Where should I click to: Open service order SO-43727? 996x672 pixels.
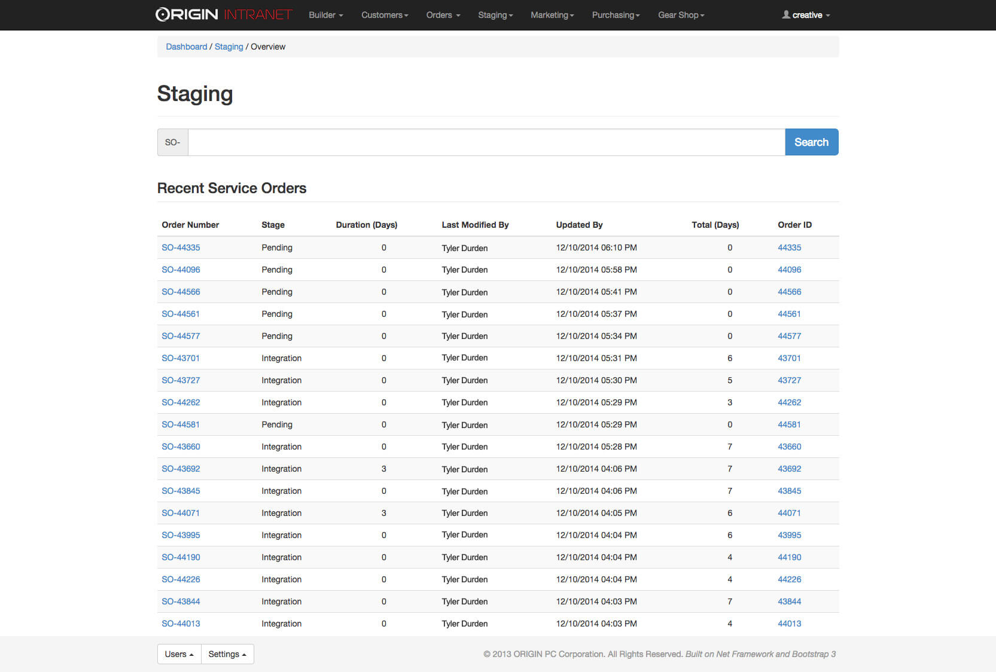[x=181, y=380]
